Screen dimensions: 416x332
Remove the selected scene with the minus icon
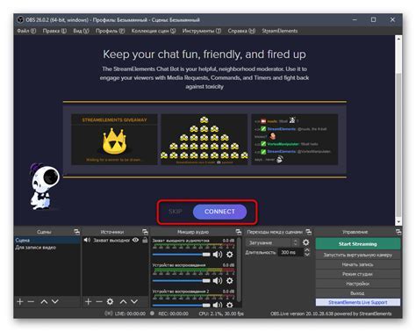[x=31, y=301]
